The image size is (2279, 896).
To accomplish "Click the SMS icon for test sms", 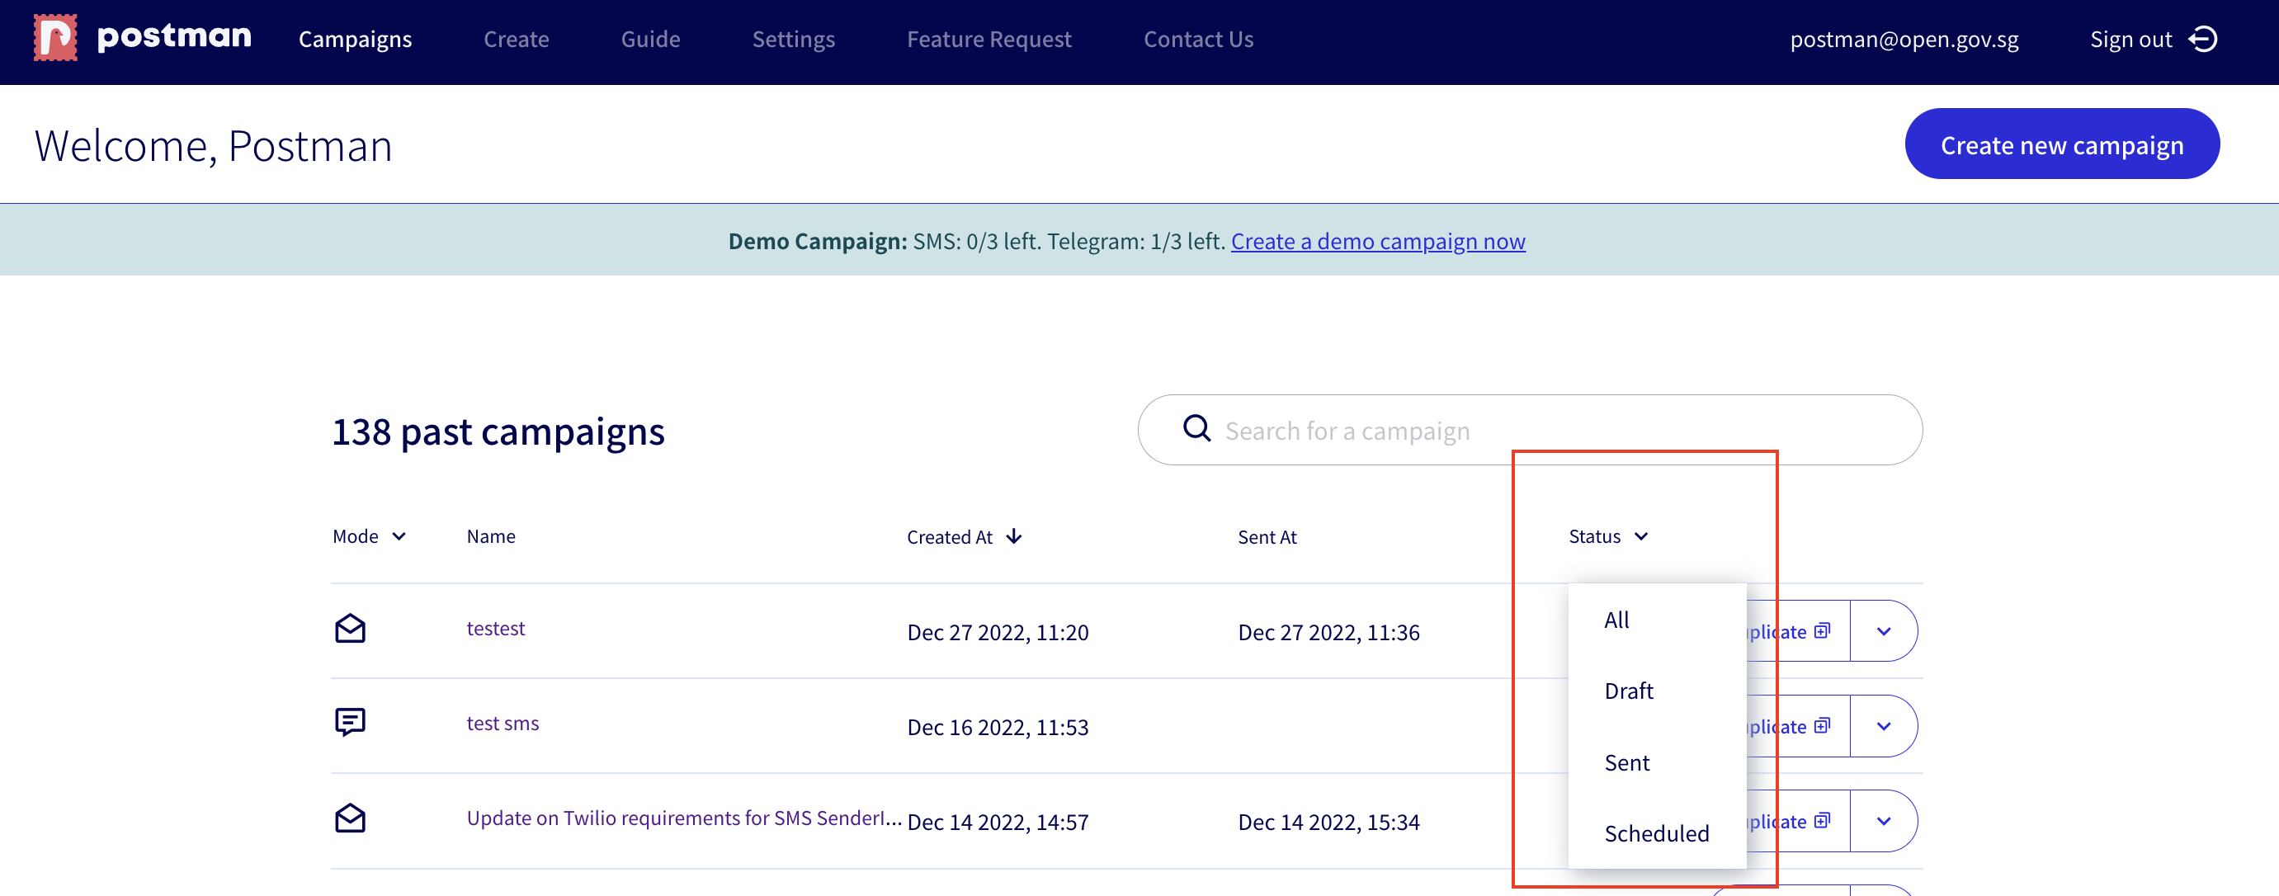I will coord(350,723).
